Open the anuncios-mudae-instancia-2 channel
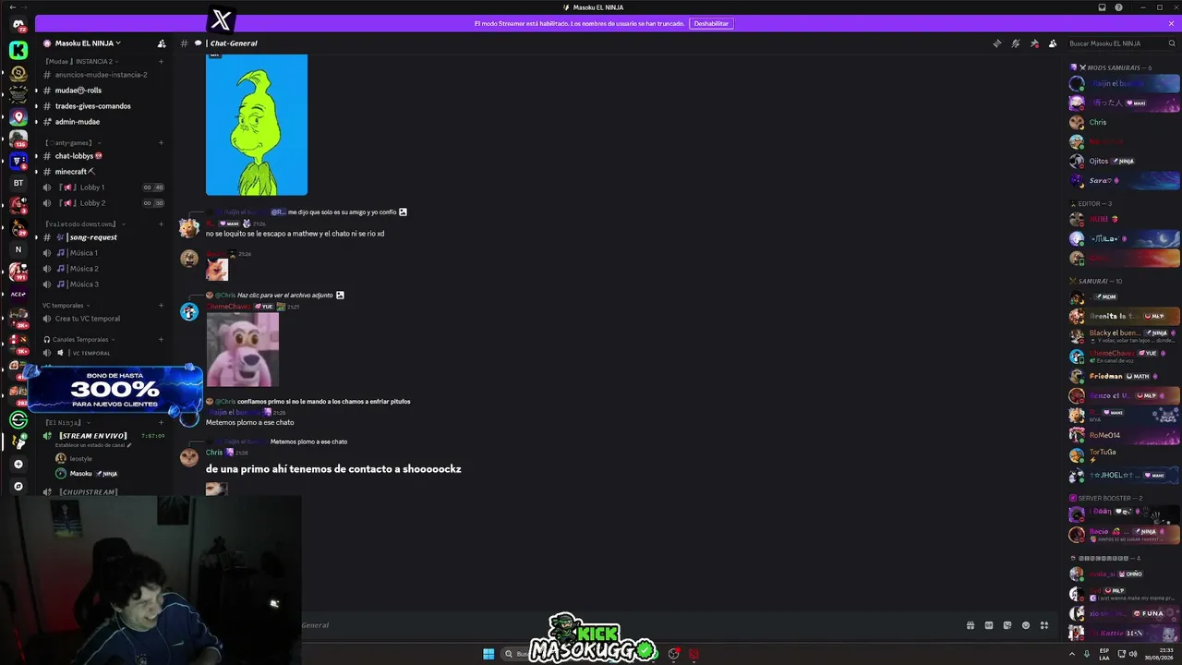The height and width of the screenshot is (665, 1182). coord(101,75)
